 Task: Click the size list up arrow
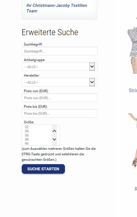point(54,131)
